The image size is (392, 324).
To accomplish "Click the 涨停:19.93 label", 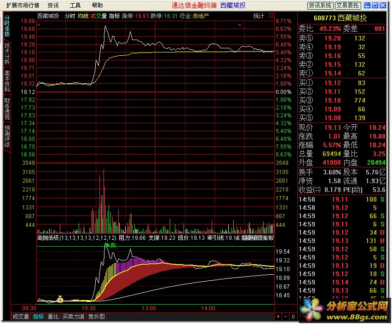I will pyautogui.click(x=135, y=16).
